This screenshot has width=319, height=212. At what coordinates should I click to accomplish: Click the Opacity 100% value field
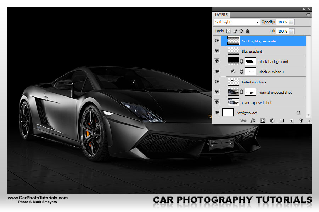tap(282, 22)
